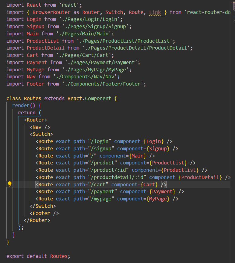Click the './Pages/Signup/Signup' path string
The image size is (235, 263).
point(95,27)
